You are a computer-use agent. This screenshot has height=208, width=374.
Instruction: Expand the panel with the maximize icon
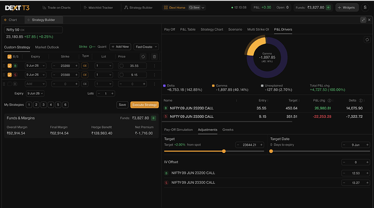tap(363, 20)
